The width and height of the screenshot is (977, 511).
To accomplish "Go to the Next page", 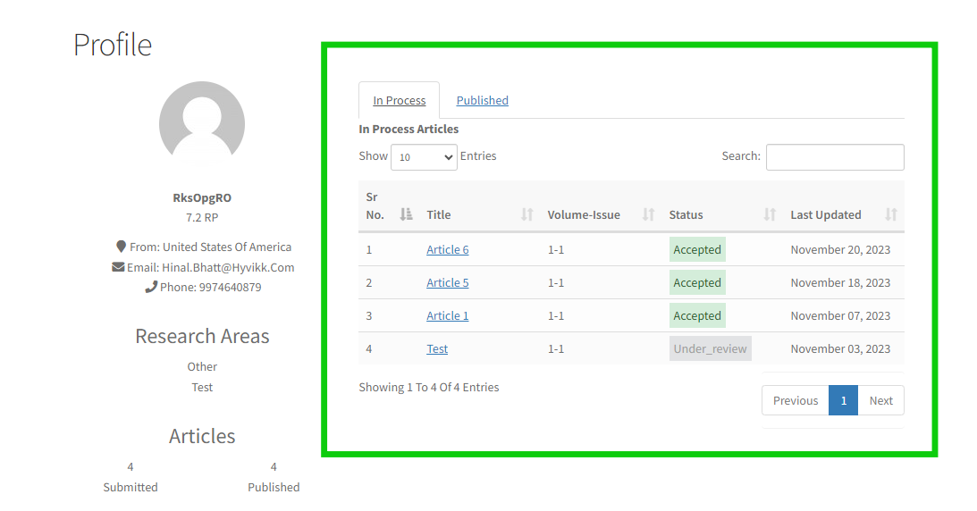I will [880, 401].
